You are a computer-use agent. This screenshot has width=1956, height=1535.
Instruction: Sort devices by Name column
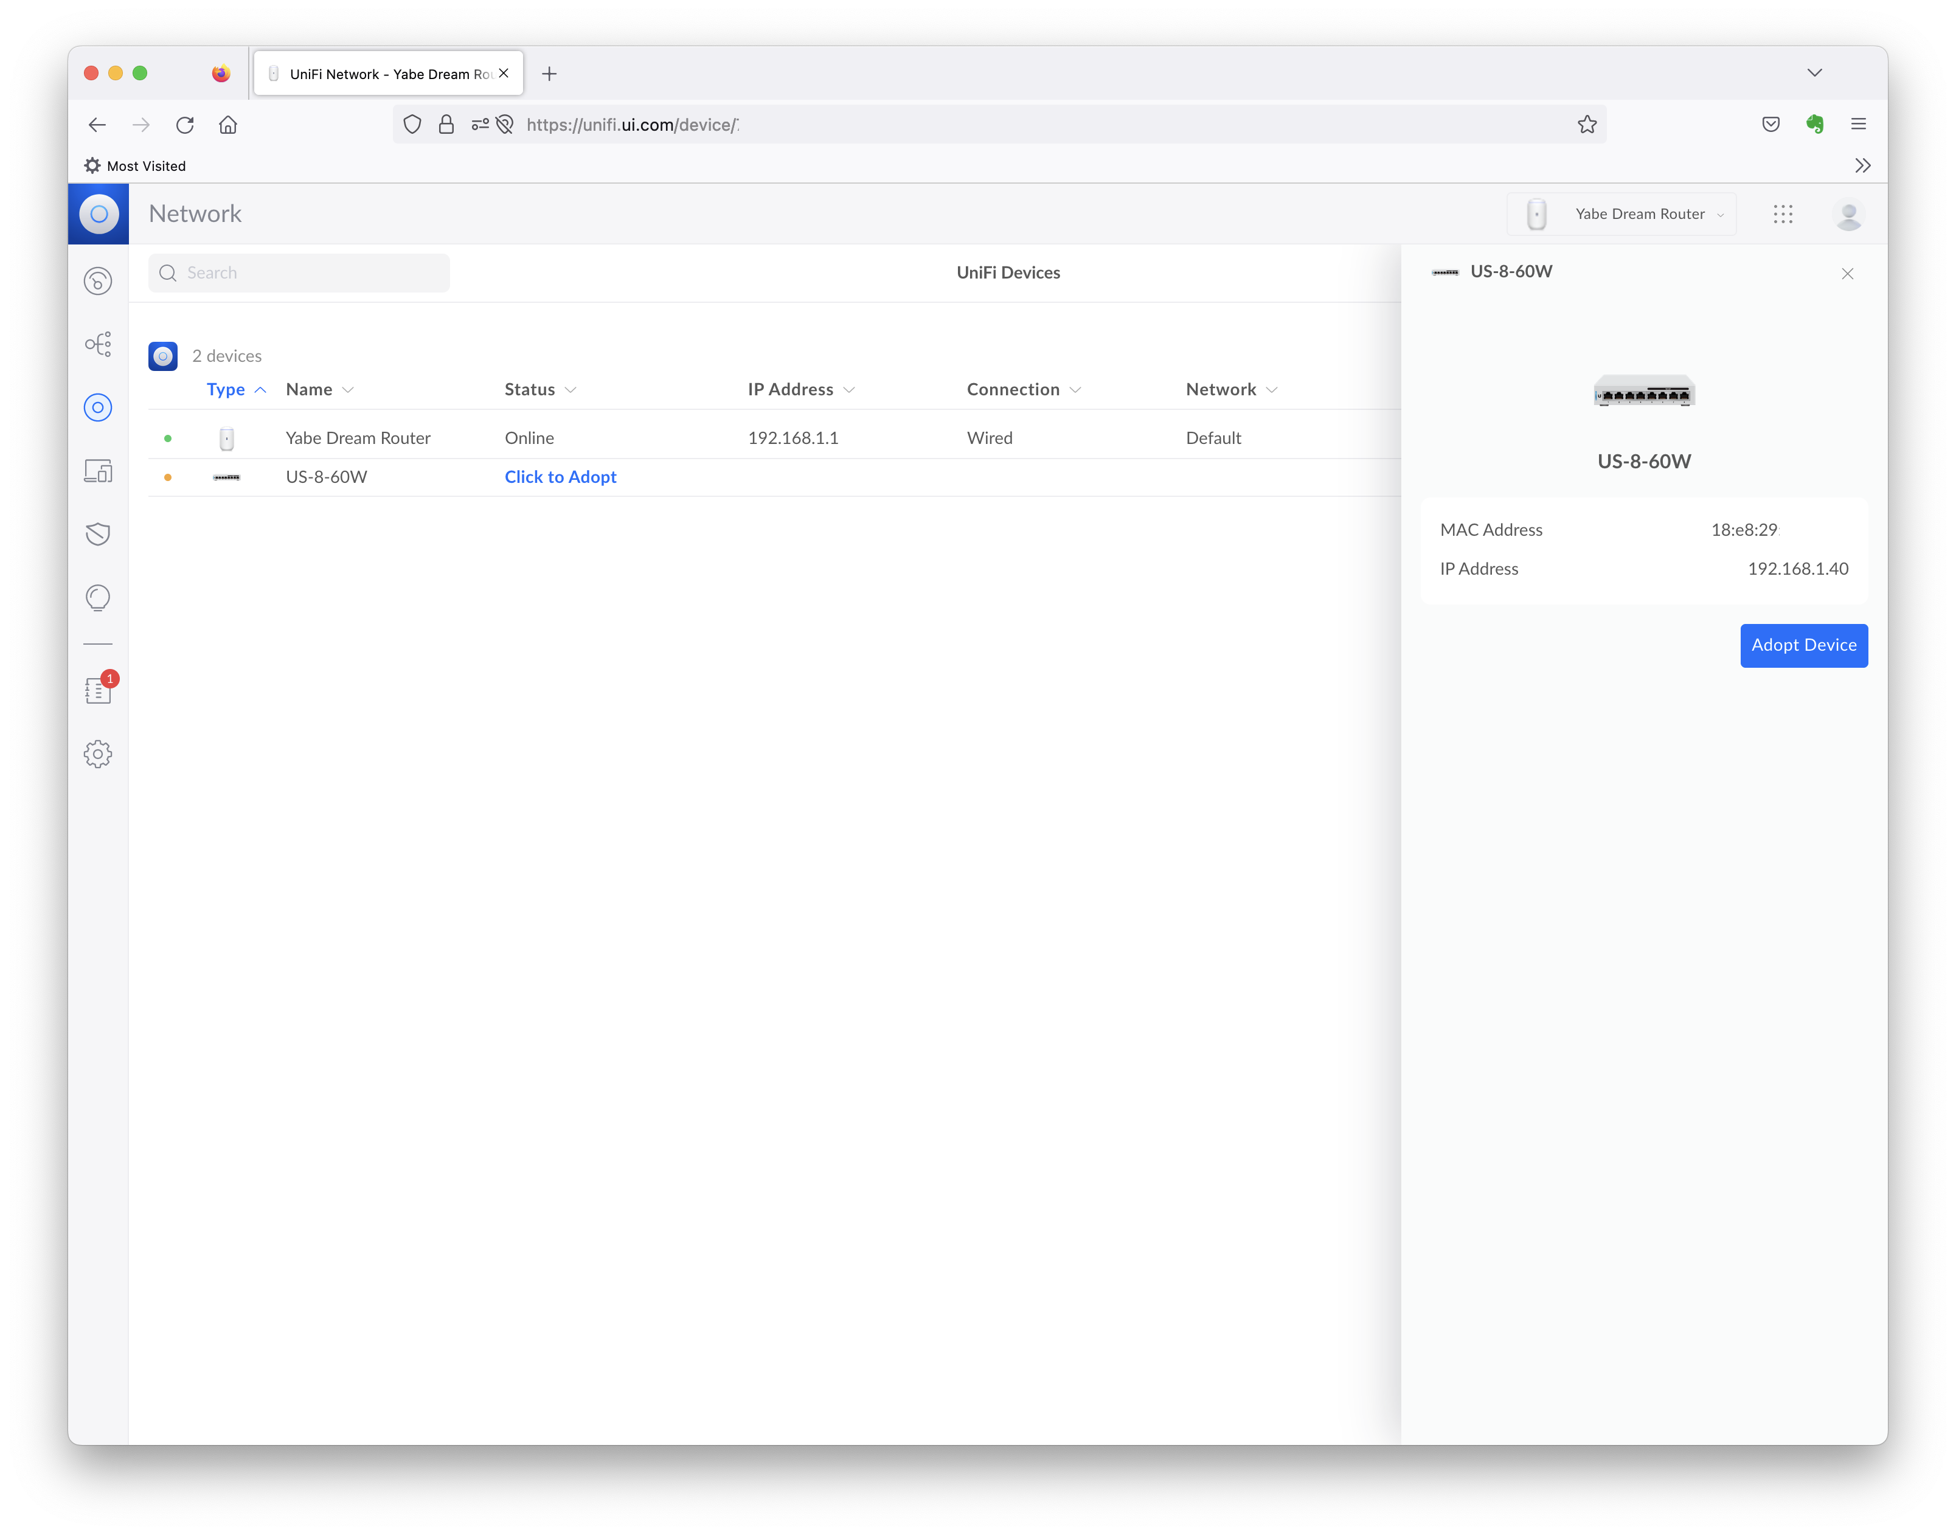[320, 389]
